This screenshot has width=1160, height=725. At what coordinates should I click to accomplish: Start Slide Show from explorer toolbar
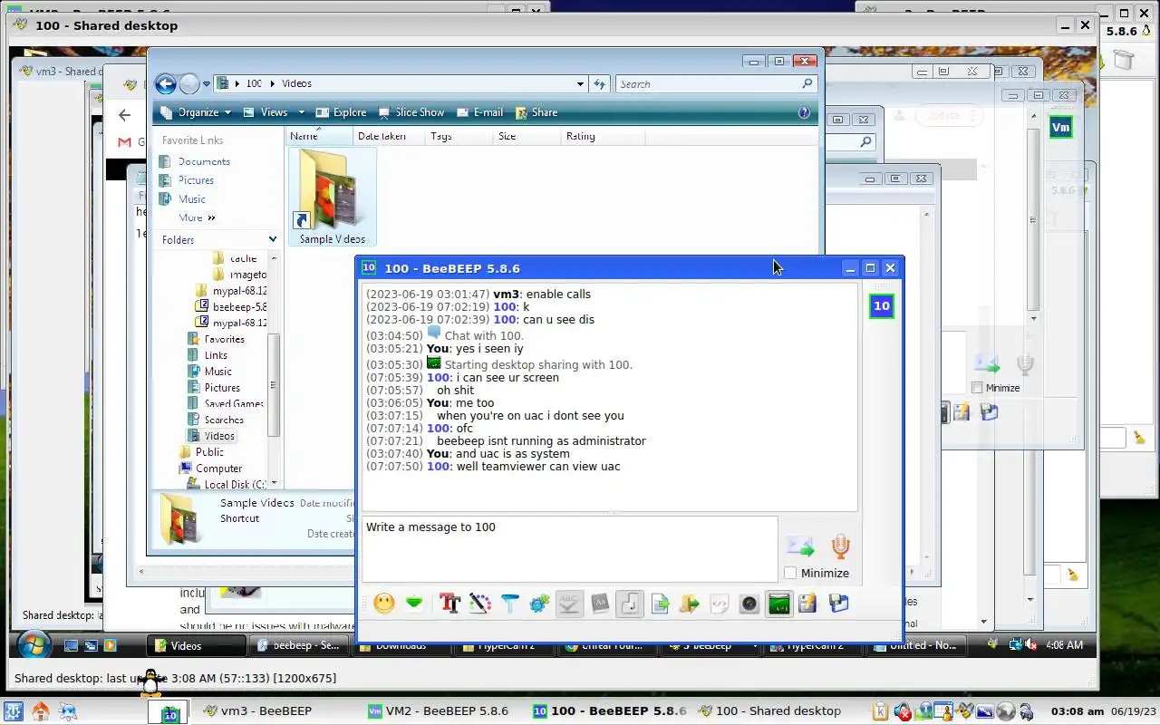(411, 112)
